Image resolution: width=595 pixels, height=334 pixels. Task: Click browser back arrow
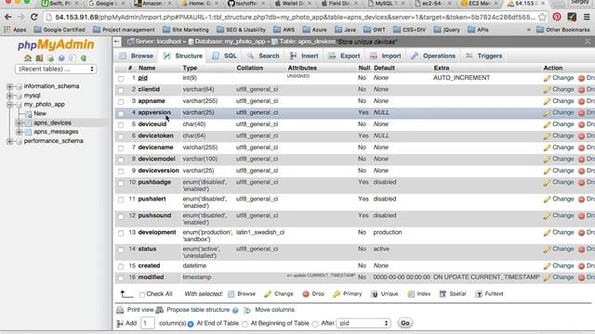pyautogui.click(x=8, y=17)
